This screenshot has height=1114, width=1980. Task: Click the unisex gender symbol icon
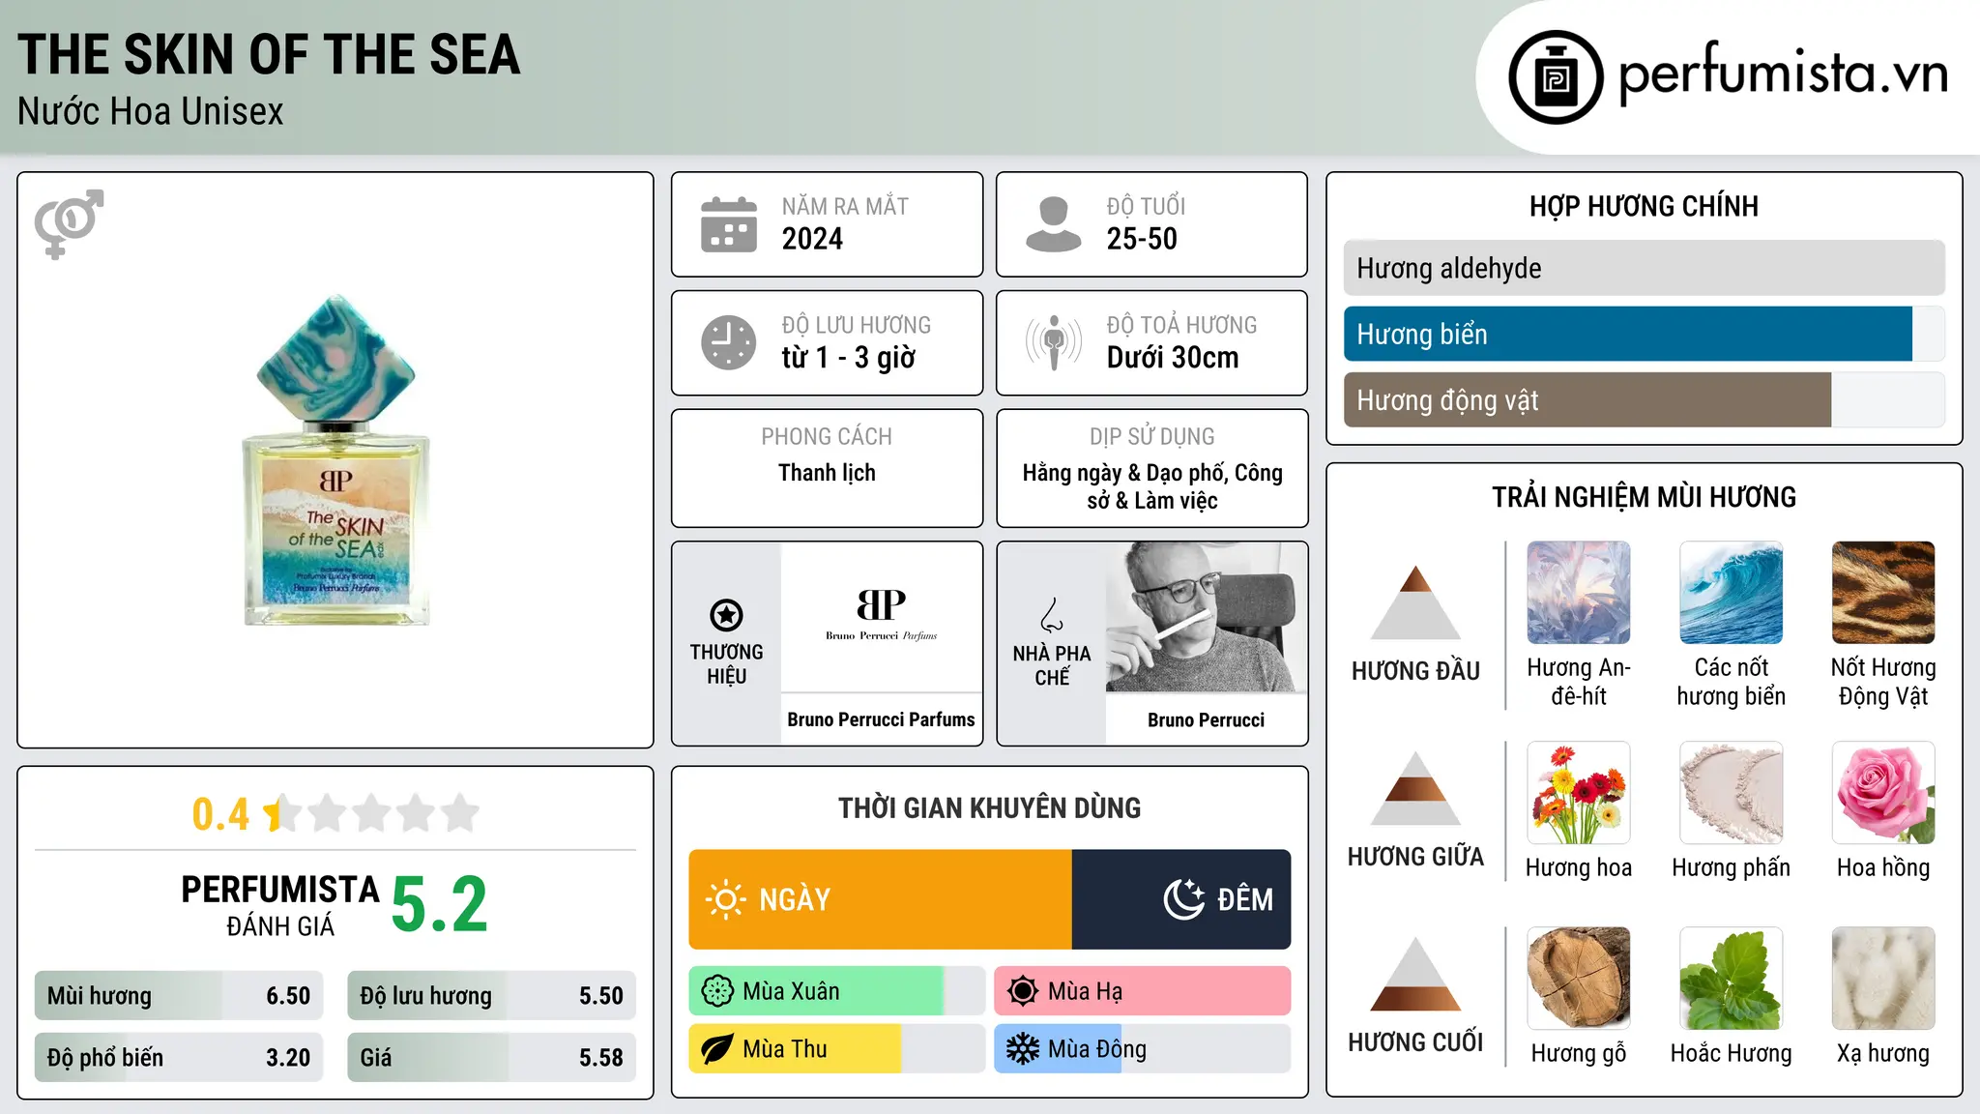[x=69, y=224]
